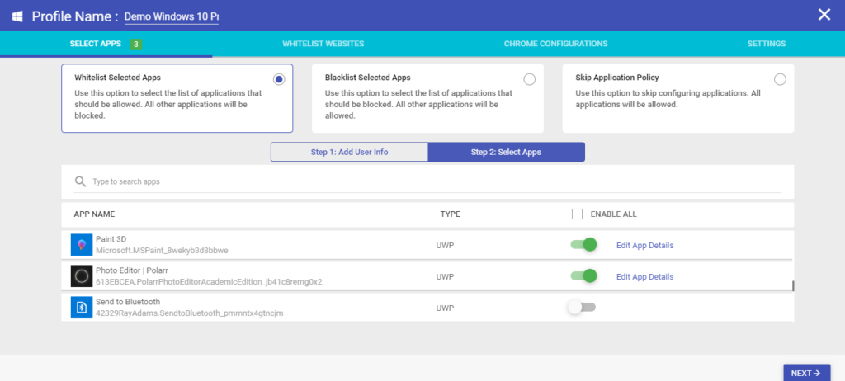Click the Paint 3D app icon

[x=82, y=245]
